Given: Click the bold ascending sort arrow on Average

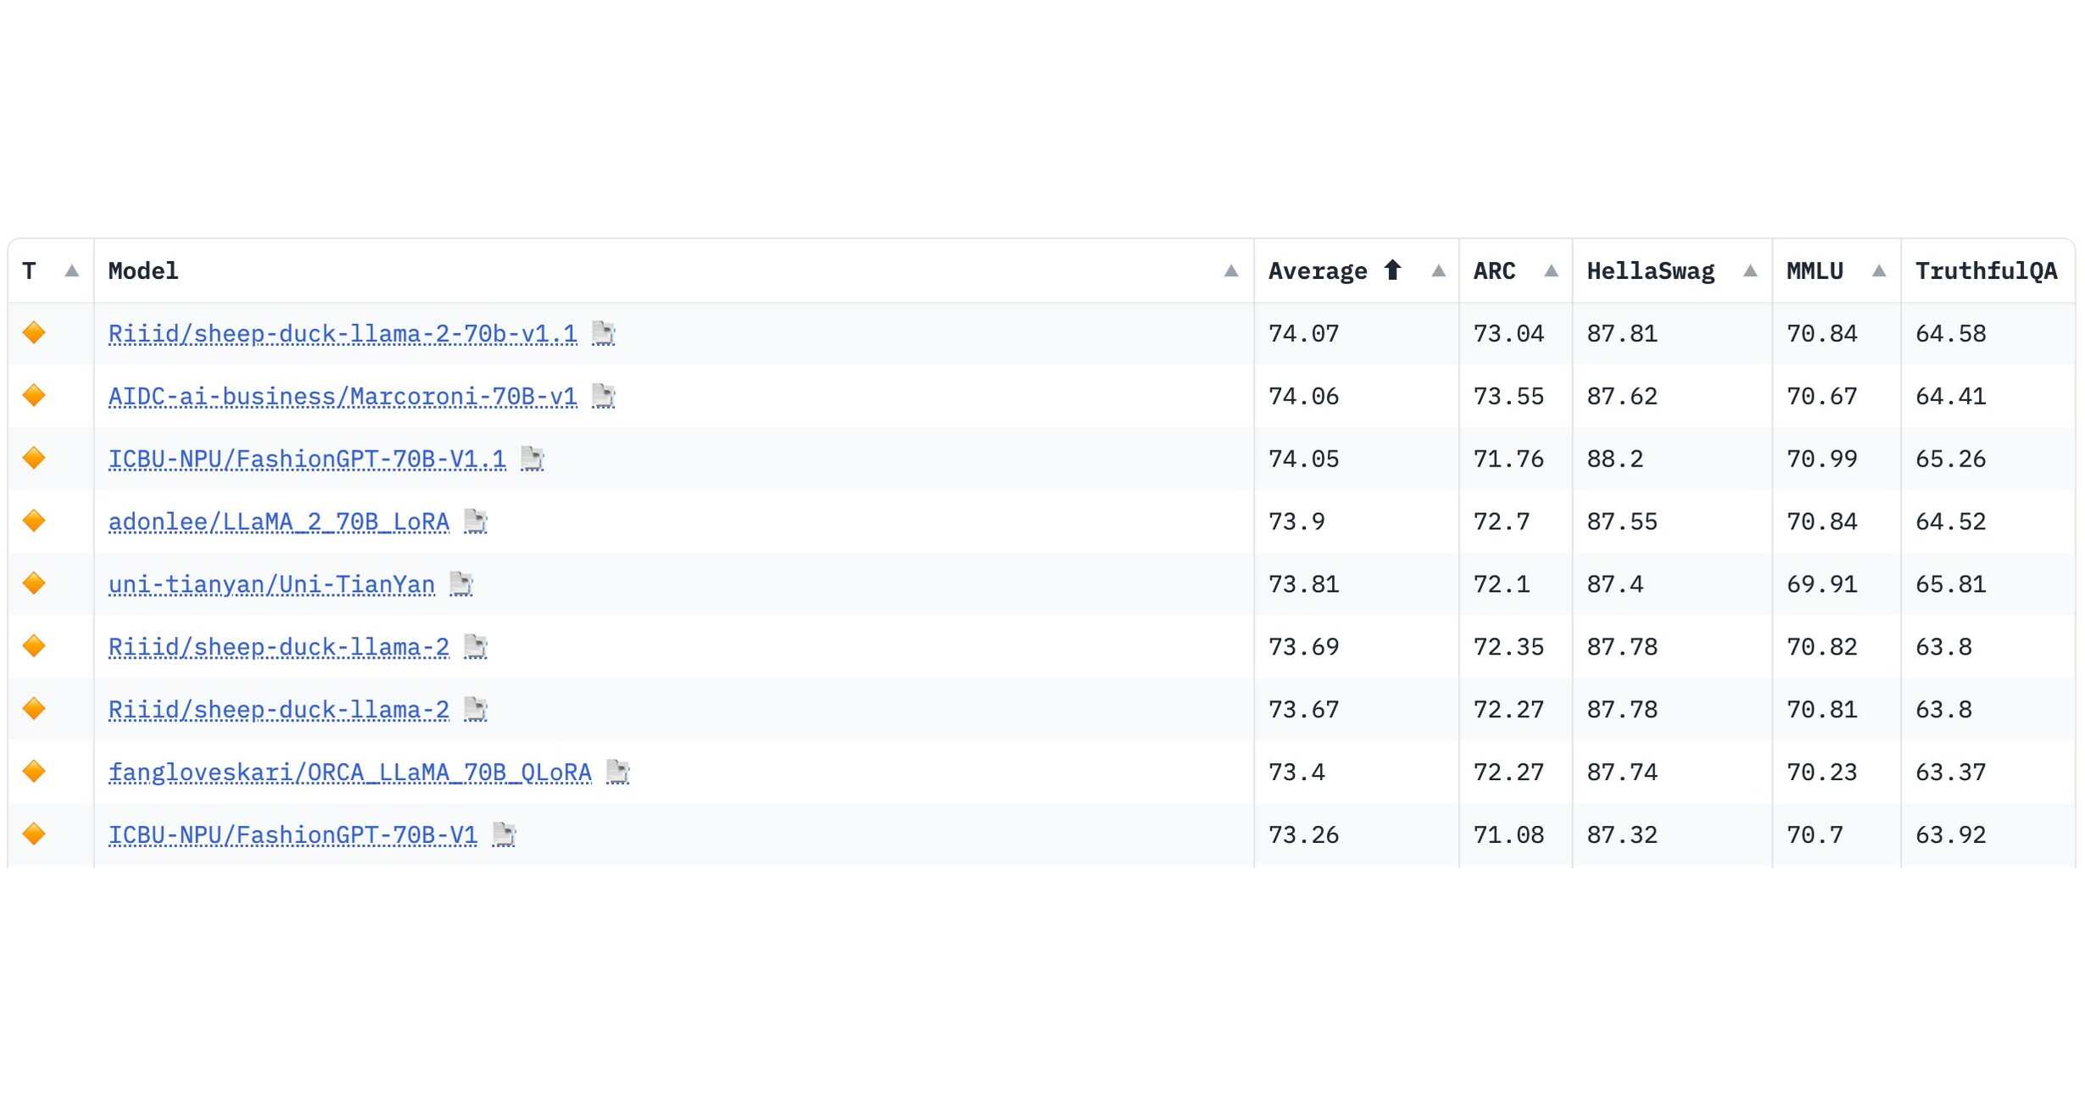Looking at the screenshot, I should click(1393, 269).
